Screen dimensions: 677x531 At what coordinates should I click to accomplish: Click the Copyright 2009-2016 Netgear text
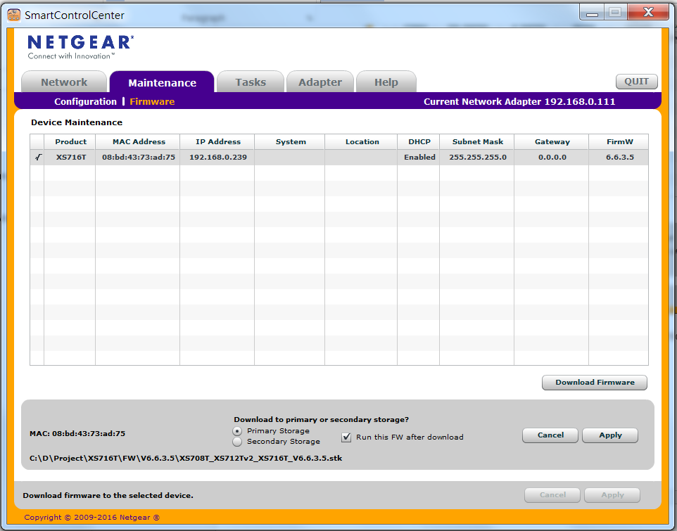point(92,517)
